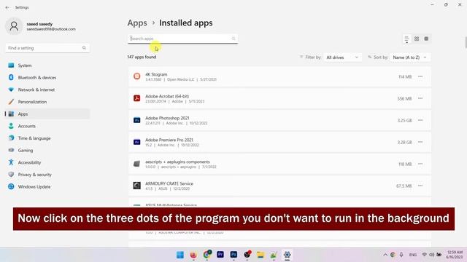Open Premiere Pro from the taskbar

click(220, 255)
